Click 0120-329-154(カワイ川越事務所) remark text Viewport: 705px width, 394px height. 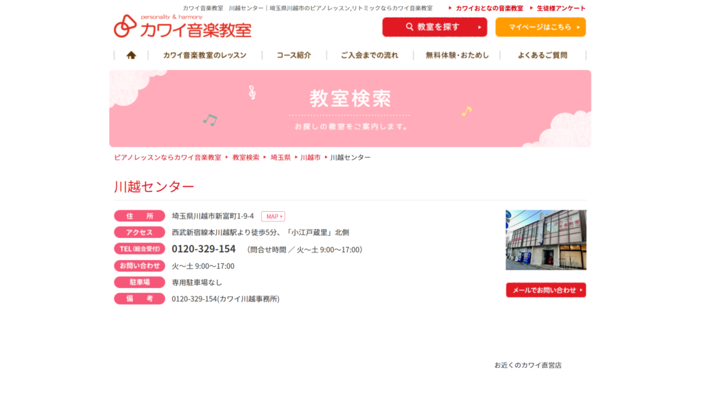coord(226,298)
